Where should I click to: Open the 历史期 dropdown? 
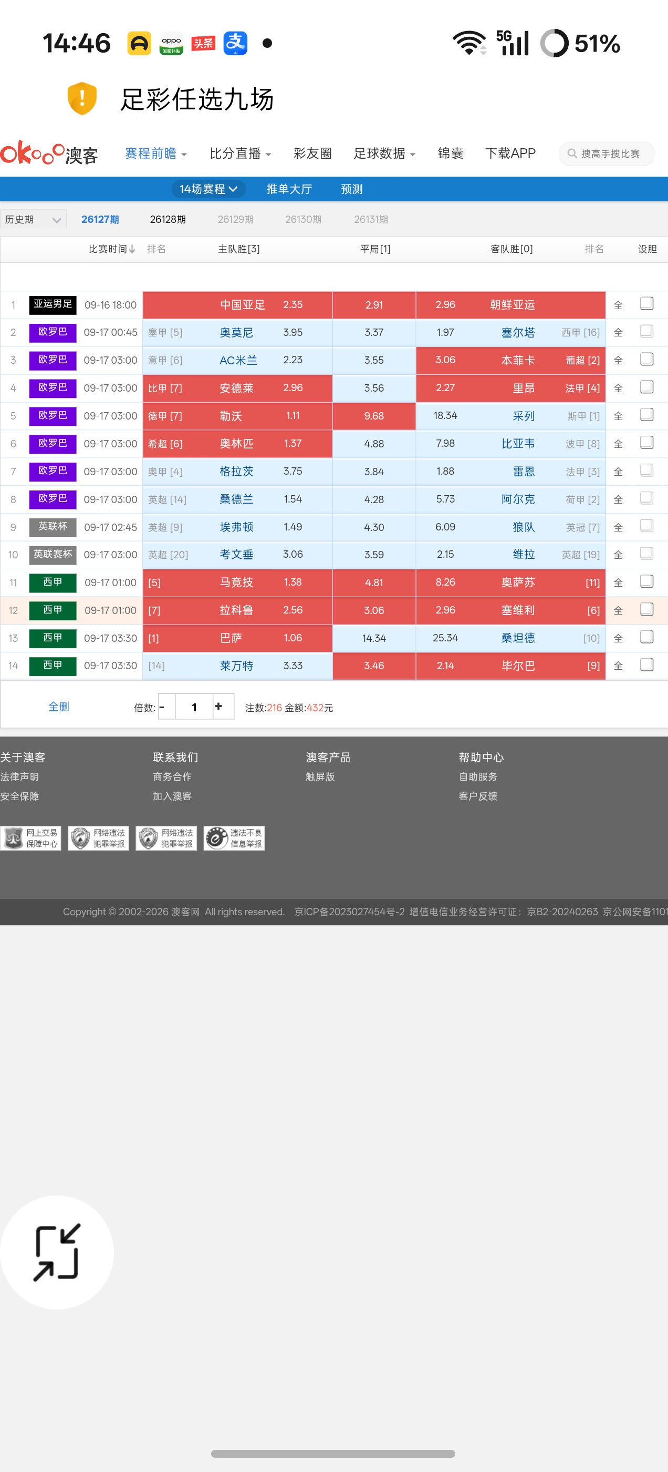click(x=33, y=219)
